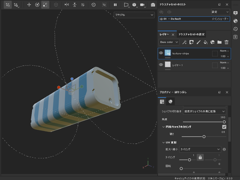Toggle the solo eye icon in texture set list
240x180 pixels.
(x=169, y=12)
